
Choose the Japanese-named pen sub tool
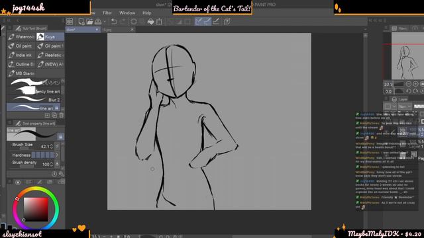(x=34, y=82)
